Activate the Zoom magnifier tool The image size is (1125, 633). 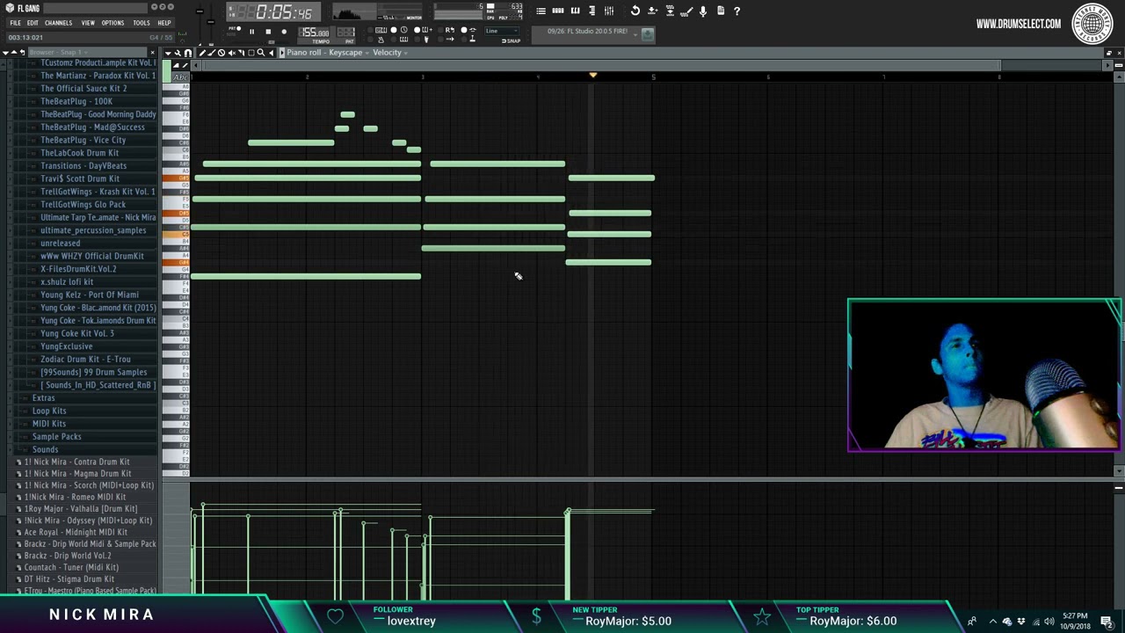click(261, 53)
